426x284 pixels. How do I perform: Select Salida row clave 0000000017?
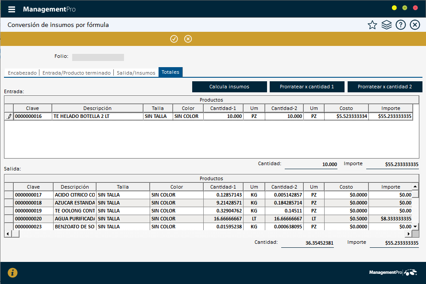tap(33, 195)
